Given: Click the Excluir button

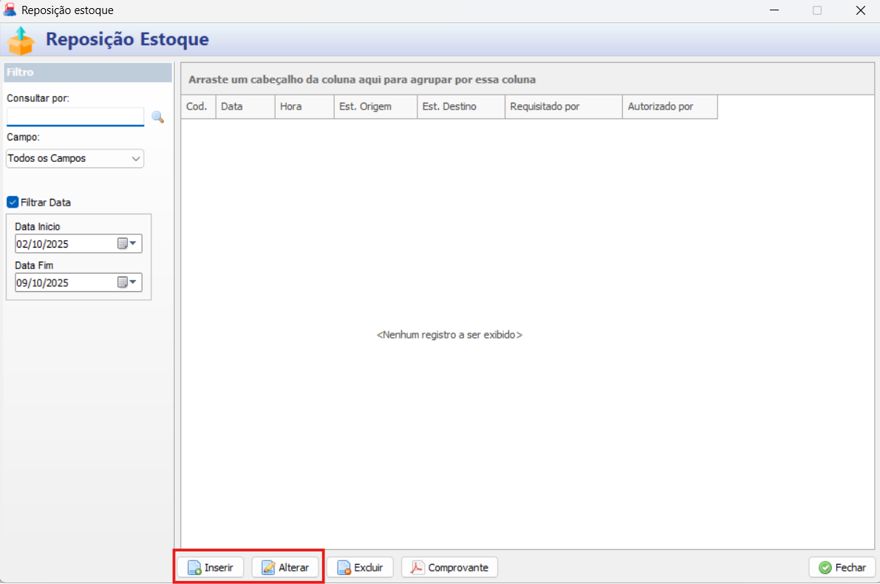Looking at the screenshot, I should [x=360, y=568].
